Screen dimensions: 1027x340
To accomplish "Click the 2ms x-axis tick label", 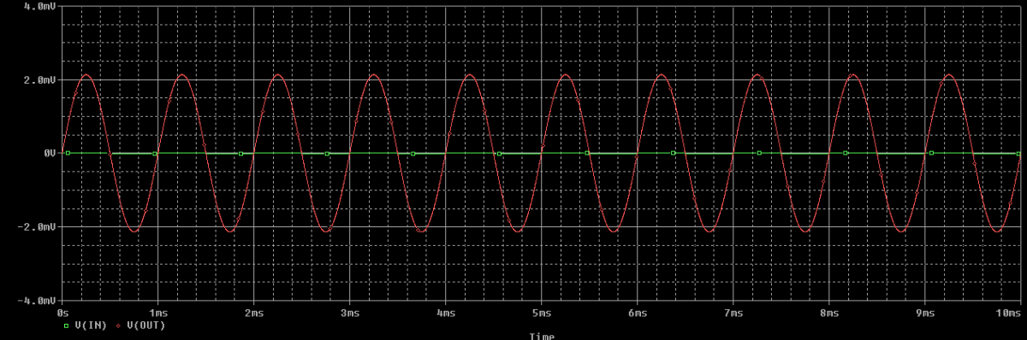I will [254, 314].
